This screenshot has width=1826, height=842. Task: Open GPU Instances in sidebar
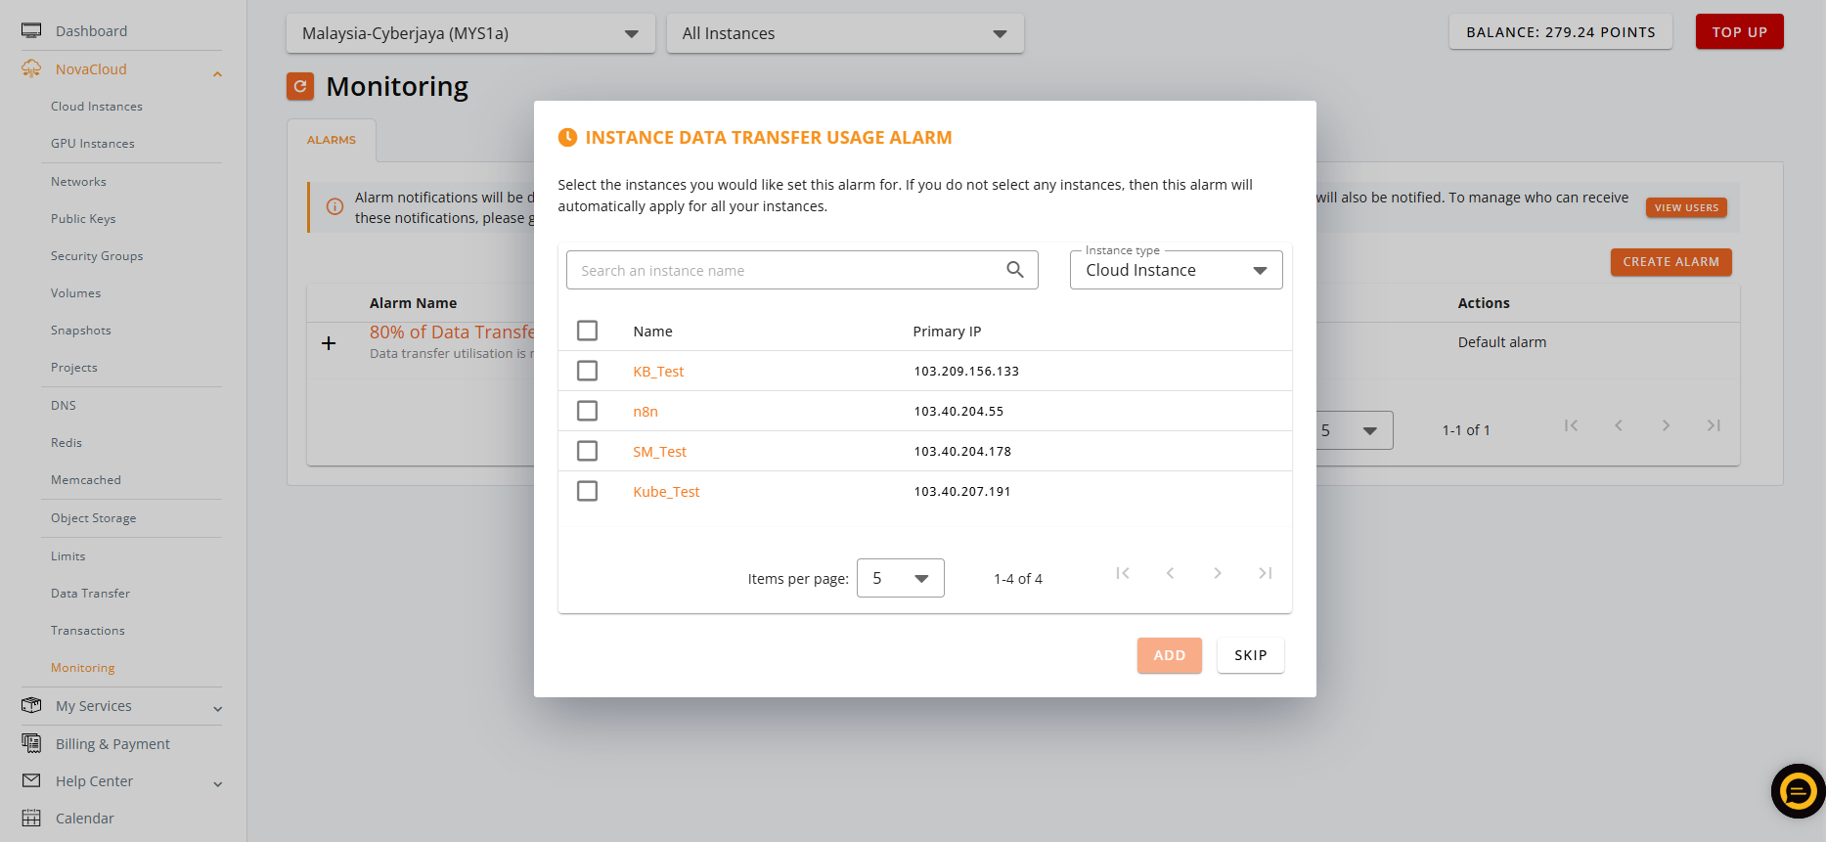[x=93, y=144]
